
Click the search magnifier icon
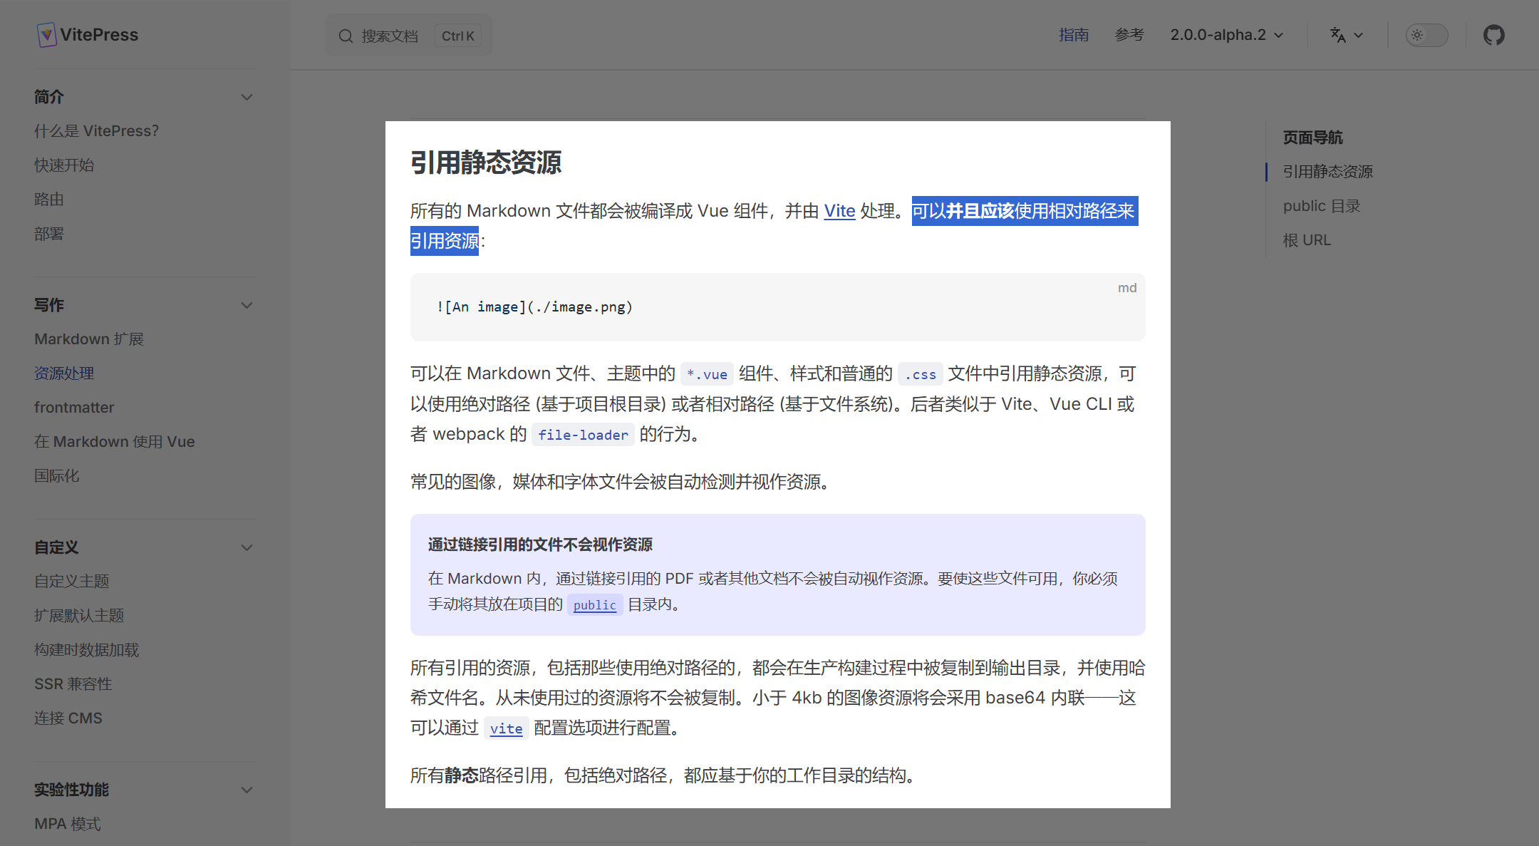tap(346, 36)
